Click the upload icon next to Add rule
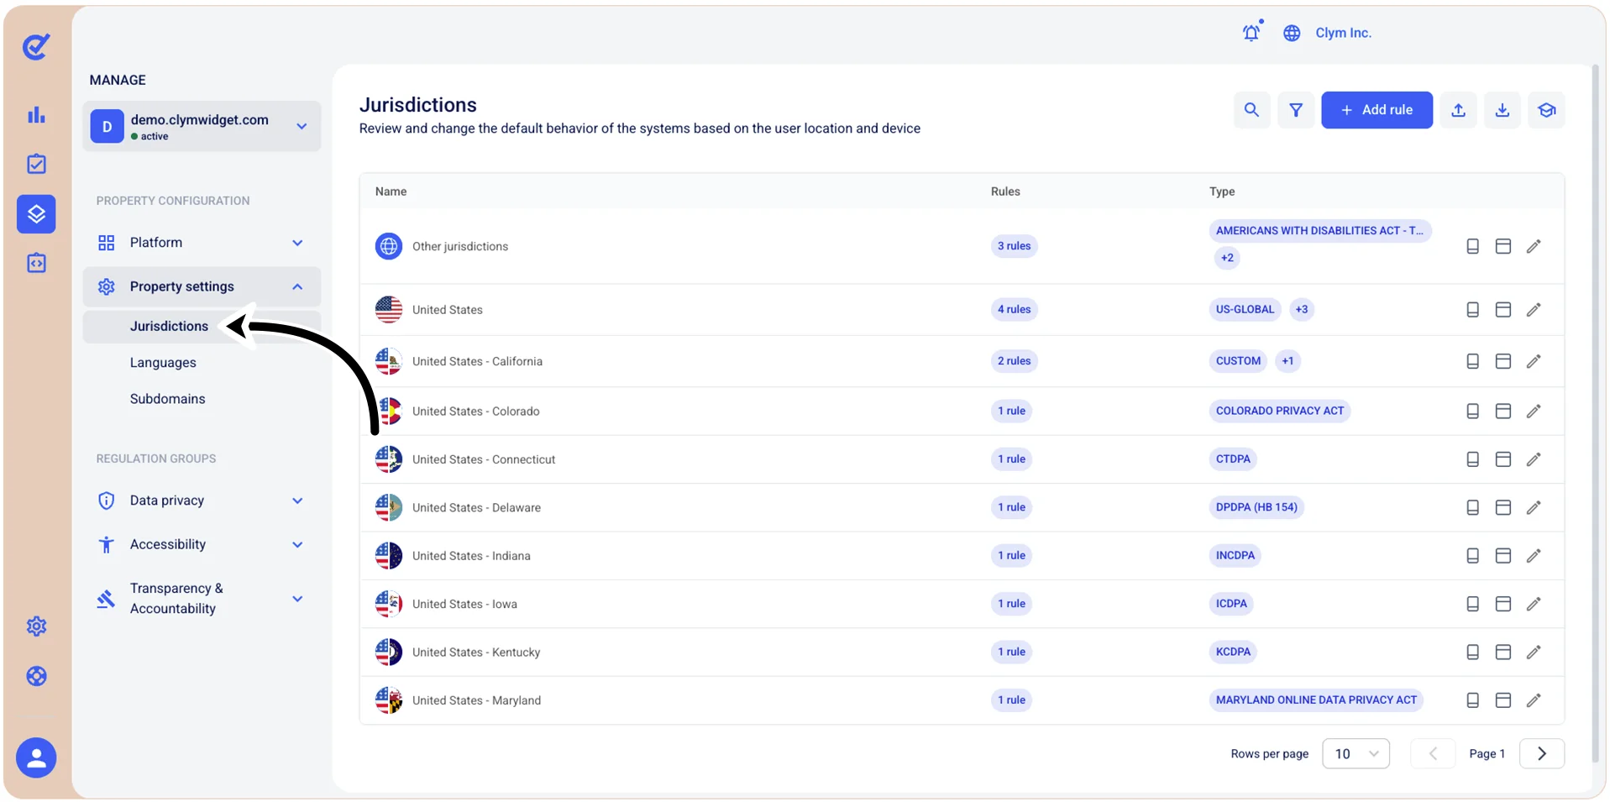Image resolution: width=1610 pixels, height=802 pixels. (1459, 110)
